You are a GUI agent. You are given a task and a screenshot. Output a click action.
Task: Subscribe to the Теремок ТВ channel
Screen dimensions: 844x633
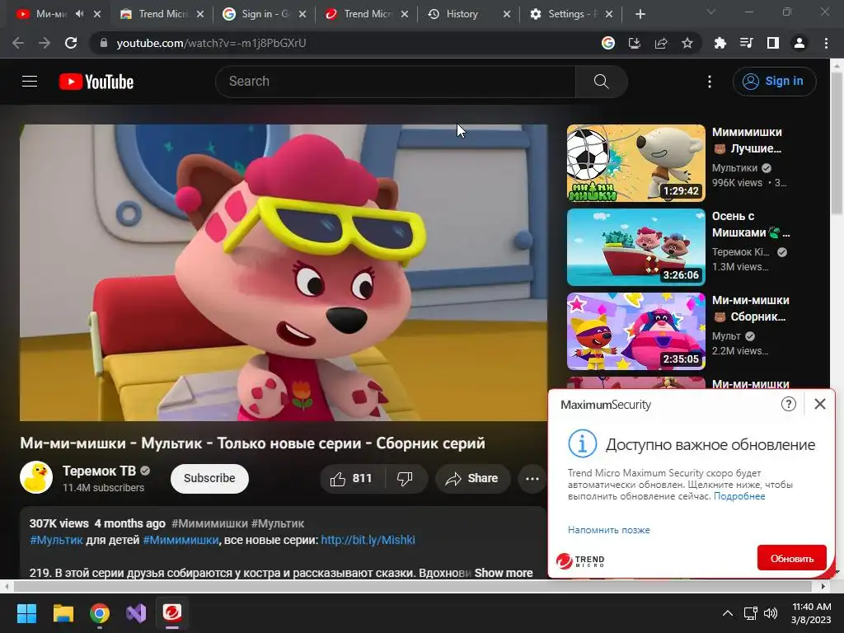coord(209,479)
